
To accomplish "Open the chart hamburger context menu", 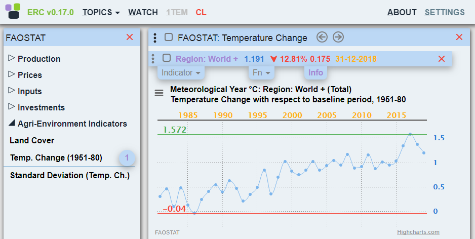I will click(159, 93).
